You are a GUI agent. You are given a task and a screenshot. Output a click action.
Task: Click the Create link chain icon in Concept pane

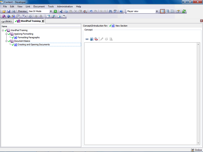click(x=87, y=39)
